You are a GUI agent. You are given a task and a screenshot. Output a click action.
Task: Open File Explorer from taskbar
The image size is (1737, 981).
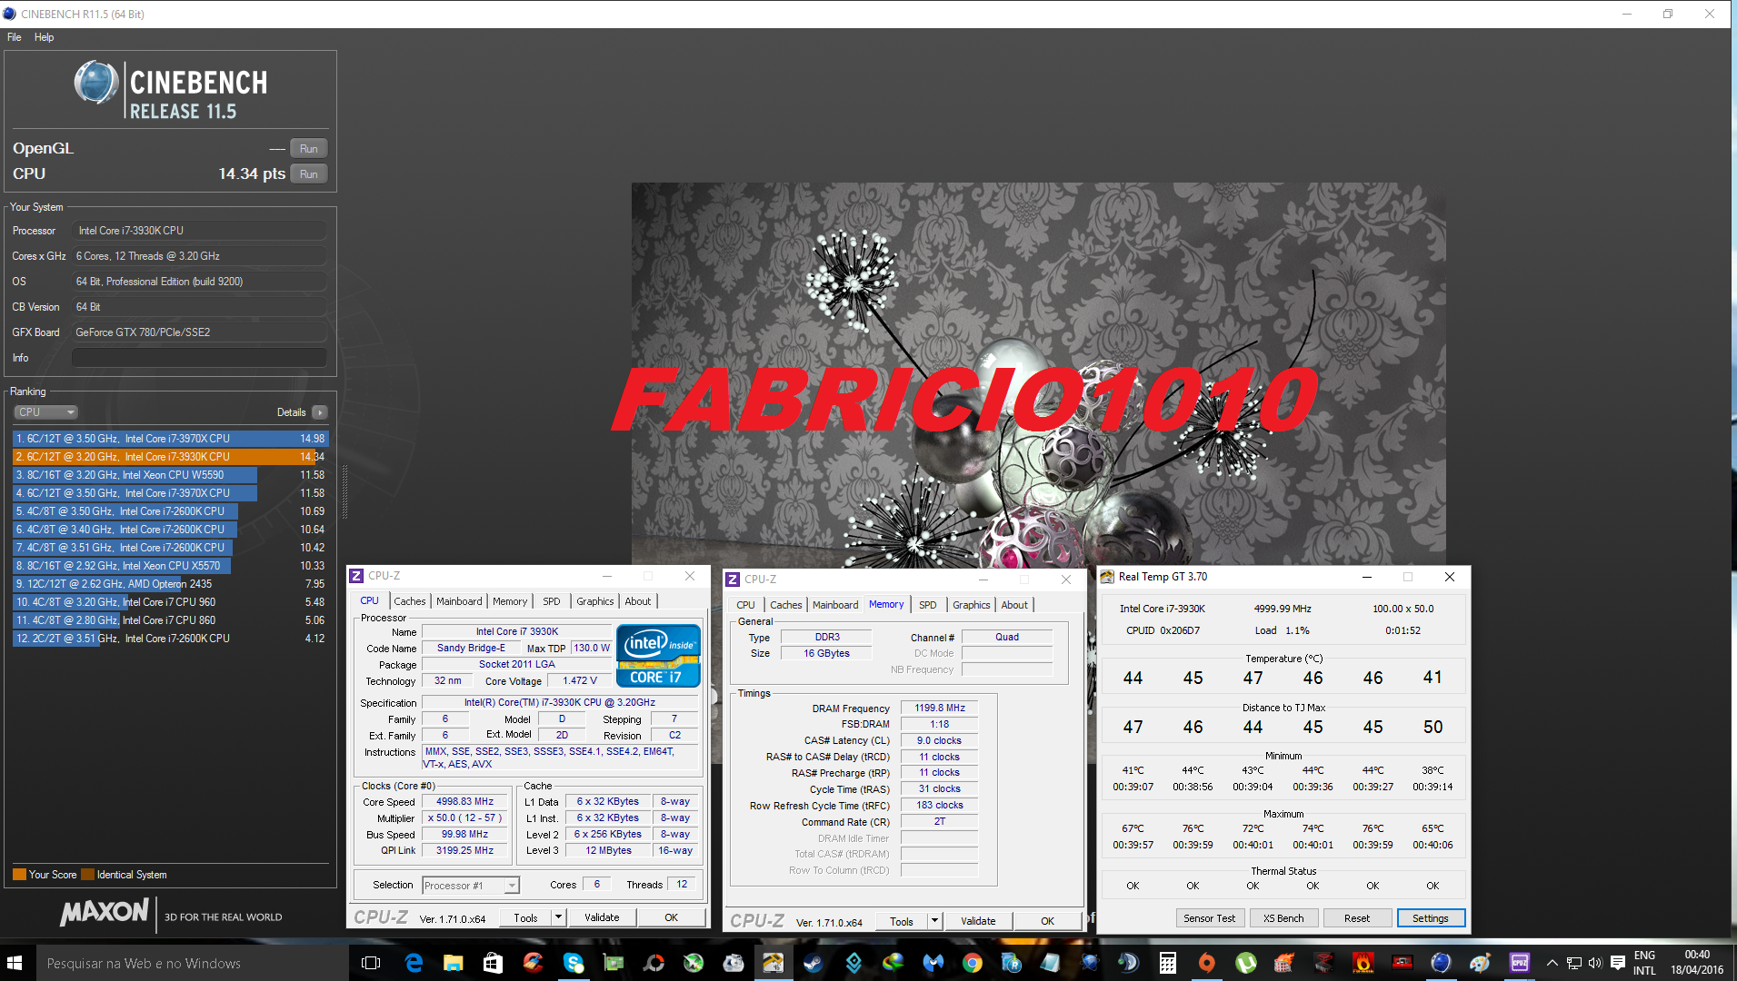click(x=453, y=963)
